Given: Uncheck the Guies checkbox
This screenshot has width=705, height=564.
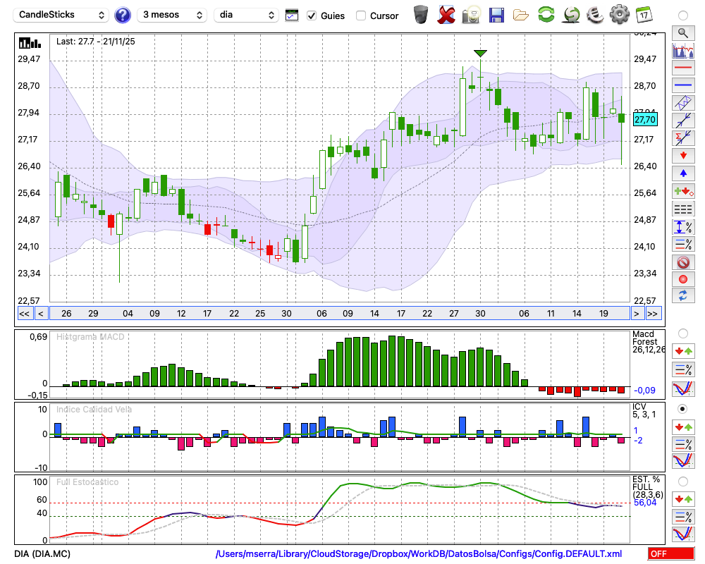Looking at the screenshot, I should click(x=312, y=16).
